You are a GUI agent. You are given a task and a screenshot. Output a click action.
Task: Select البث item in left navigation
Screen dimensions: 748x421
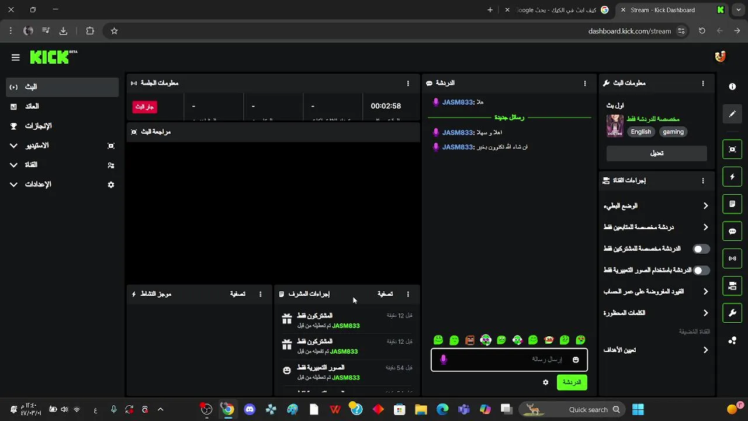pos(62,87)
